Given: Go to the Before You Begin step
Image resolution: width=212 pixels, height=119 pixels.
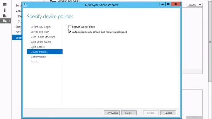Looking at the screenshot, I should coord(40,27).
